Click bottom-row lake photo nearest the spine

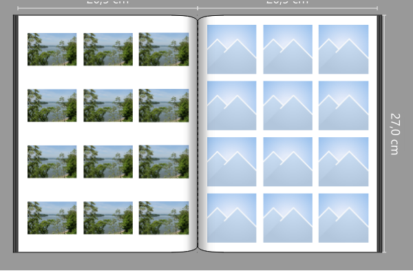click(x=164, y=218)
